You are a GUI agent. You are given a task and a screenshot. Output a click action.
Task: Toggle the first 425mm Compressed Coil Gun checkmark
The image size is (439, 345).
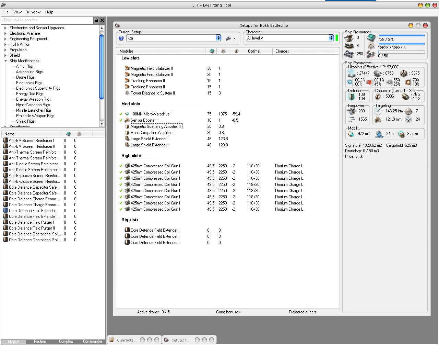[121, 166]
